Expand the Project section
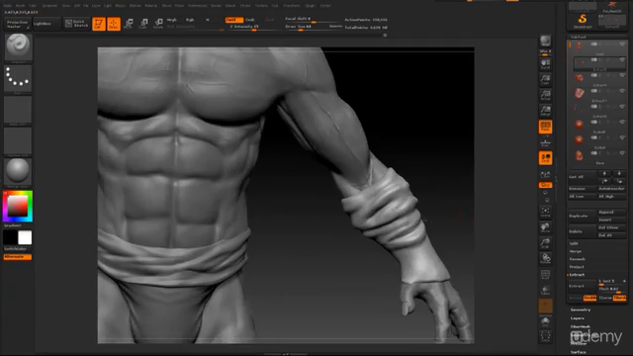This screenshot has width=633, height=356. coord(577,267)
